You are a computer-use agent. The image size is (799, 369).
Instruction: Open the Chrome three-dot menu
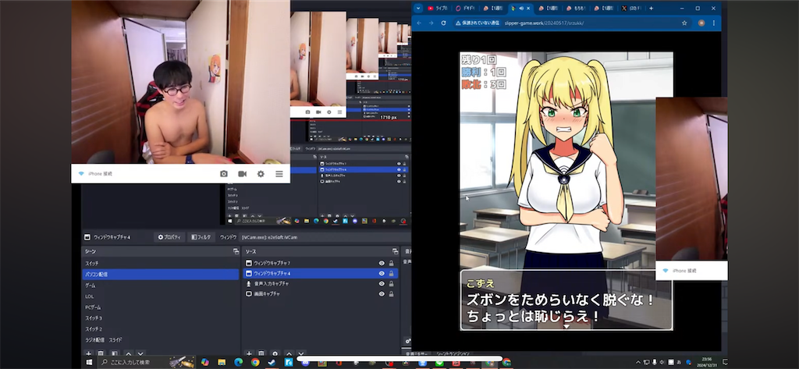click(713, 23)
